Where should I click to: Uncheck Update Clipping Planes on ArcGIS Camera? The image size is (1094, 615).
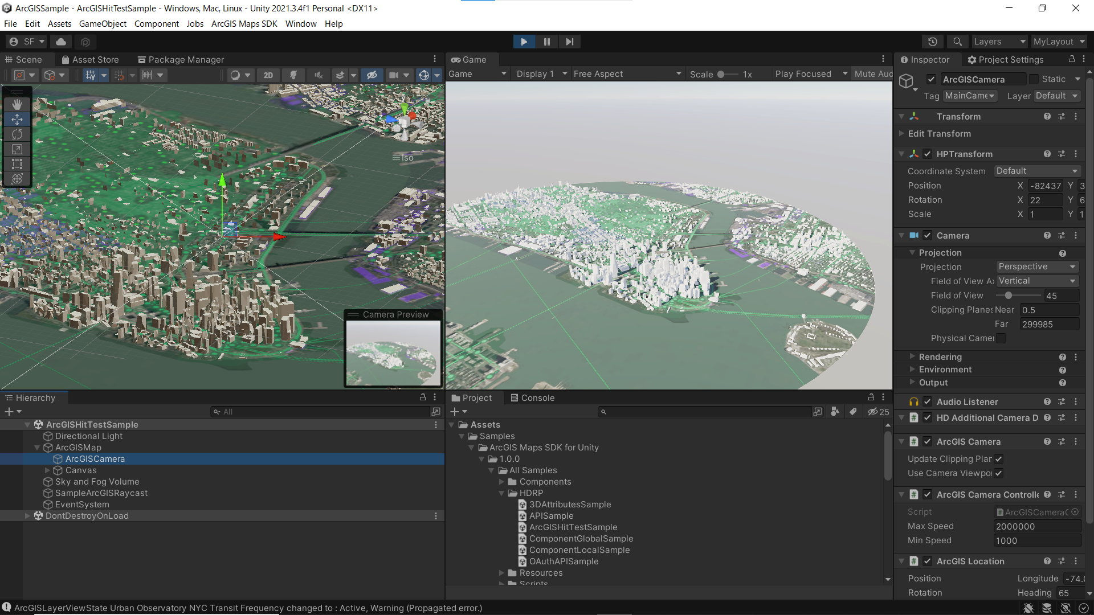tap(999, 458)
